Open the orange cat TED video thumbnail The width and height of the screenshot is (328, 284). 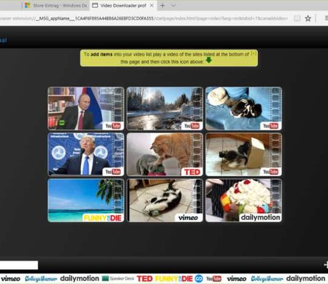pyautogui.click(x=165, y=154)
